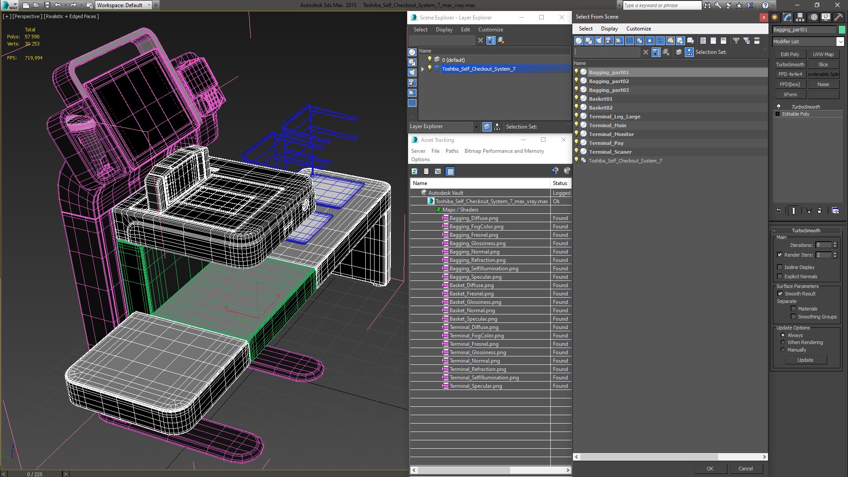Select the Manually update option
The height and width of the screenshot is (477, 848).
[x=783, y=350]
